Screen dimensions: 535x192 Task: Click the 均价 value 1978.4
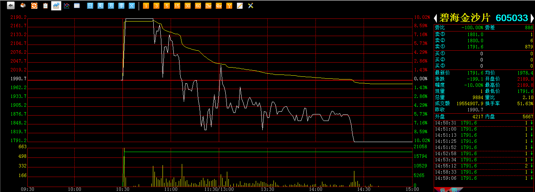click(x=526, y=73)
